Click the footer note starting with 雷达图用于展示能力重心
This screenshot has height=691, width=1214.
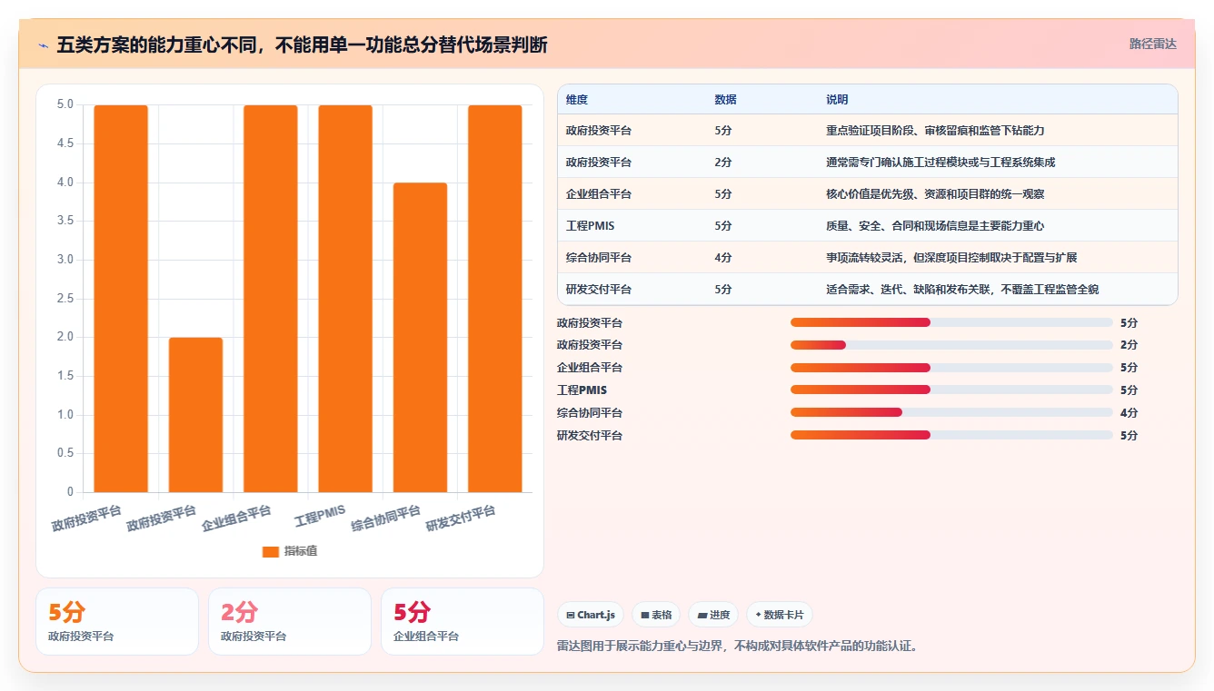[739, 647]
